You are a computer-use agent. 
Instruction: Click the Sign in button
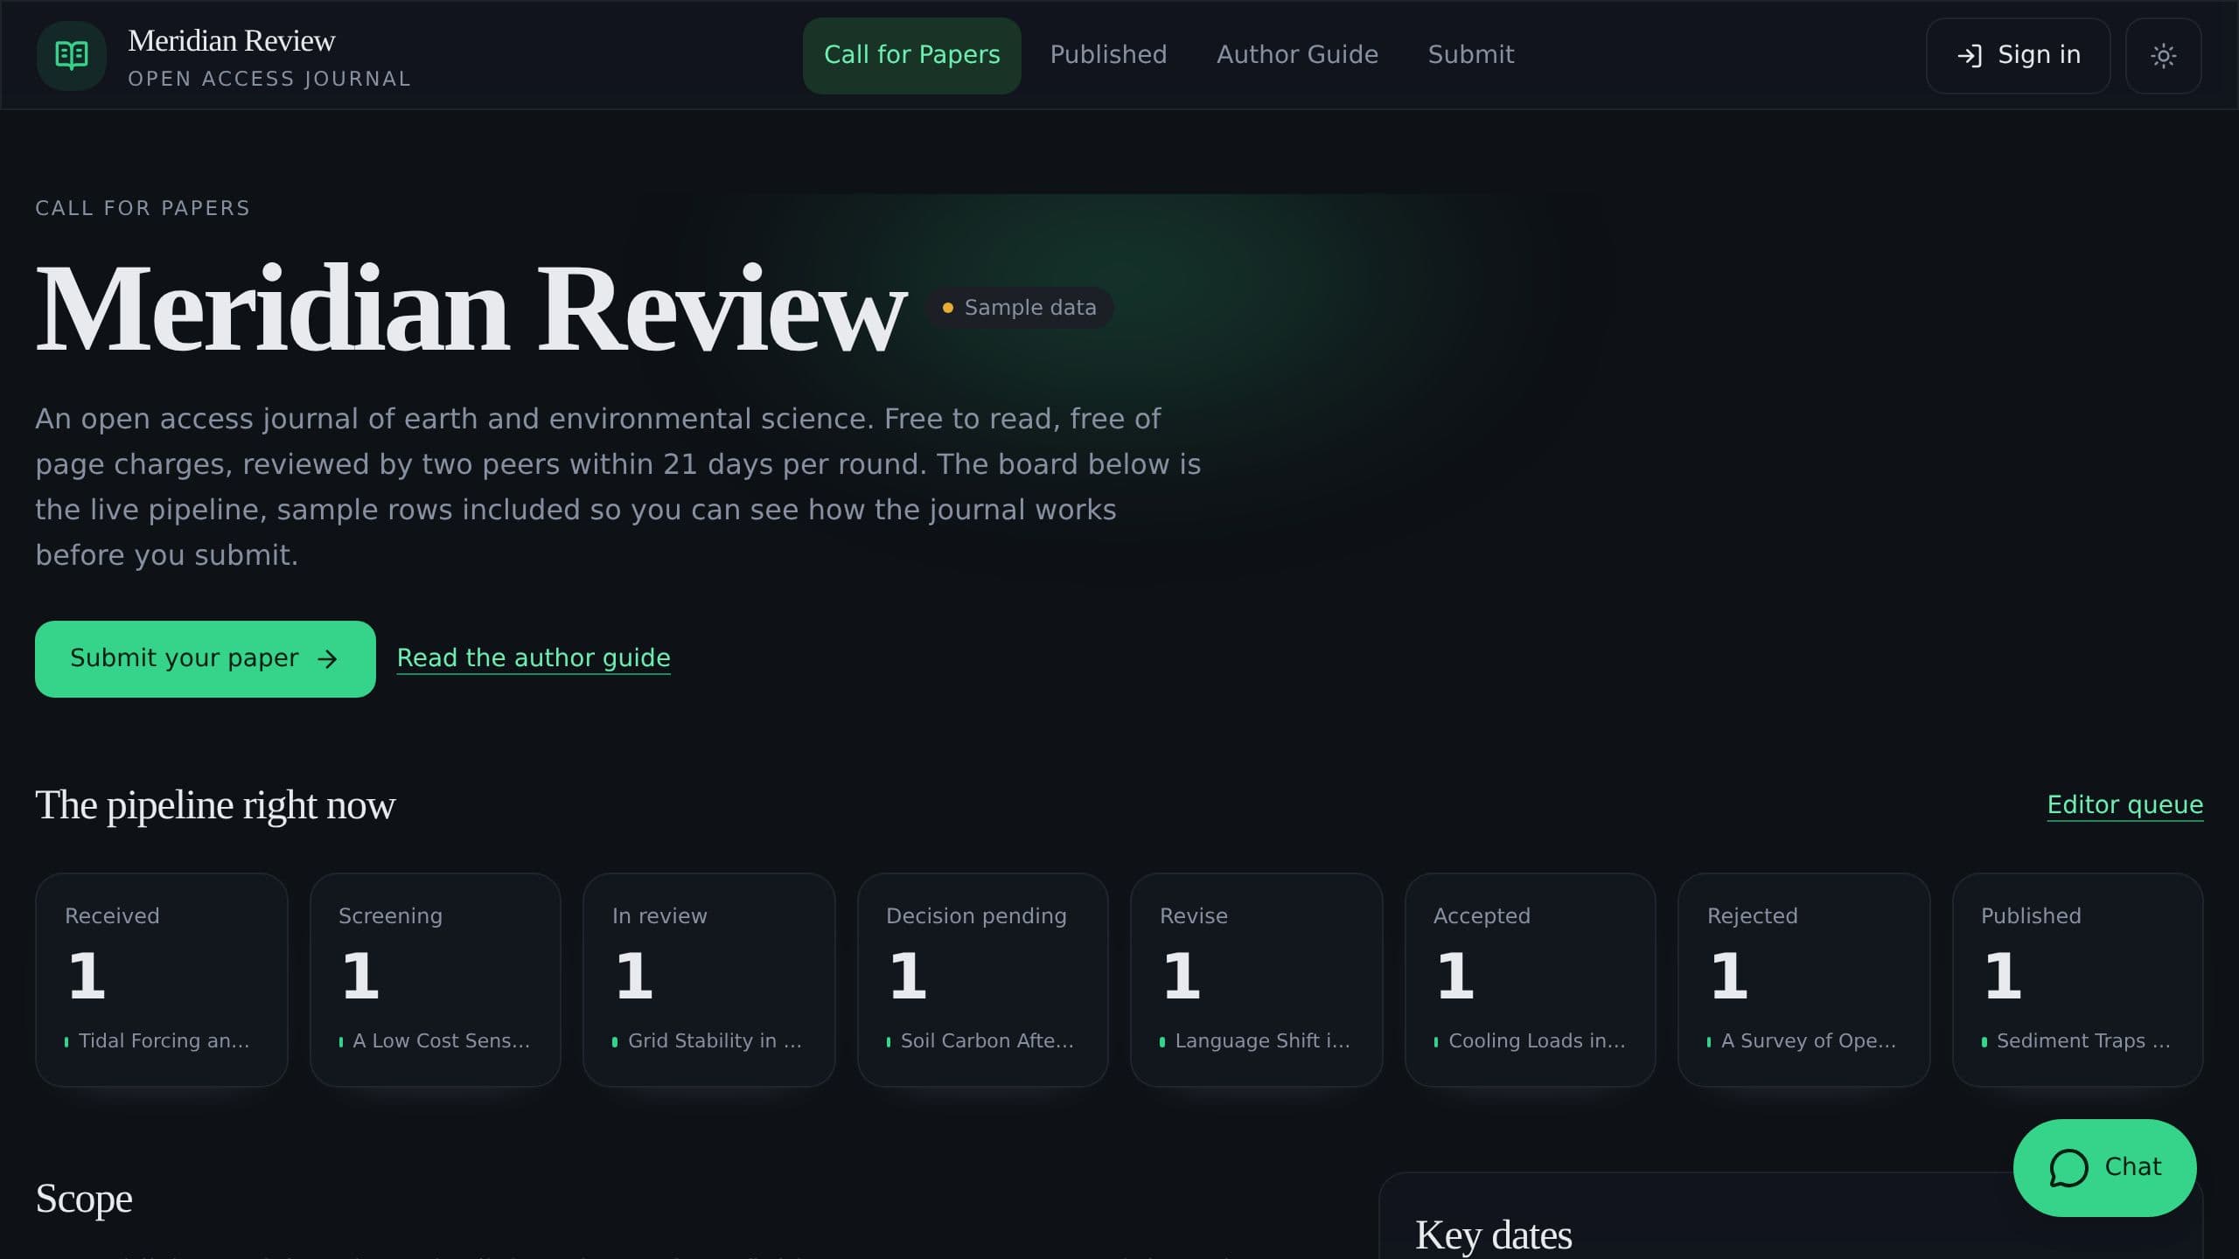(x=2018, y=56)
